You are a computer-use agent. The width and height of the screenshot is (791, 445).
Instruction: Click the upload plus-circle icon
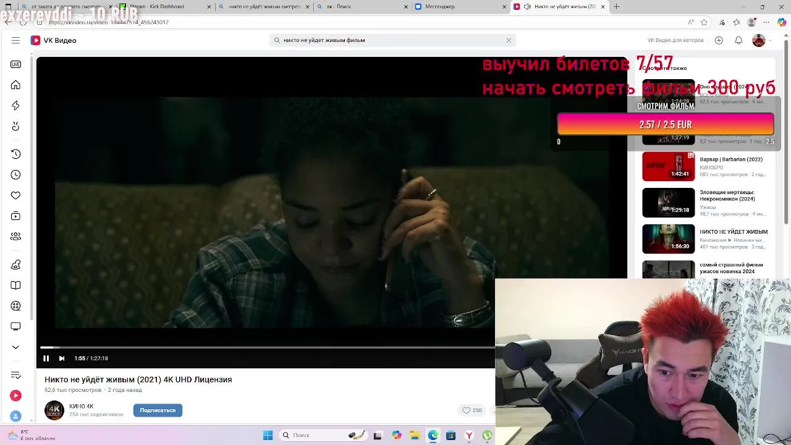coord(719,40)
